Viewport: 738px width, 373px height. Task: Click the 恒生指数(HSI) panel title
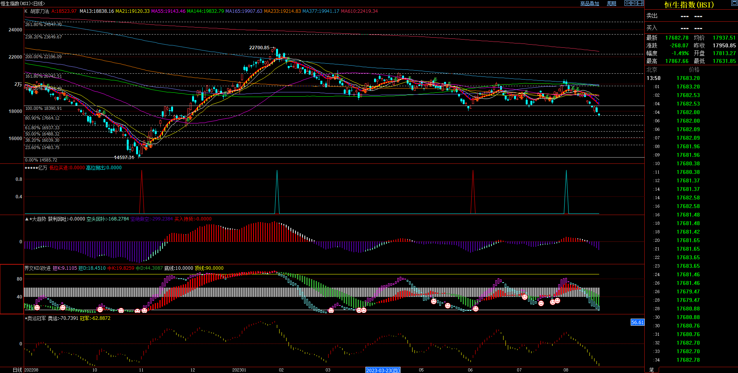(689, 5)
